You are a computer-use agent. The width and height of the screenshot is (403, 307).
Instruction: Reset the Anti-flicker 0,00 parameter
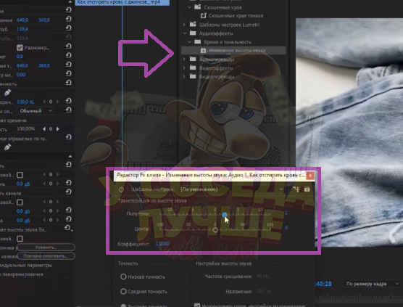pos(68,73)
